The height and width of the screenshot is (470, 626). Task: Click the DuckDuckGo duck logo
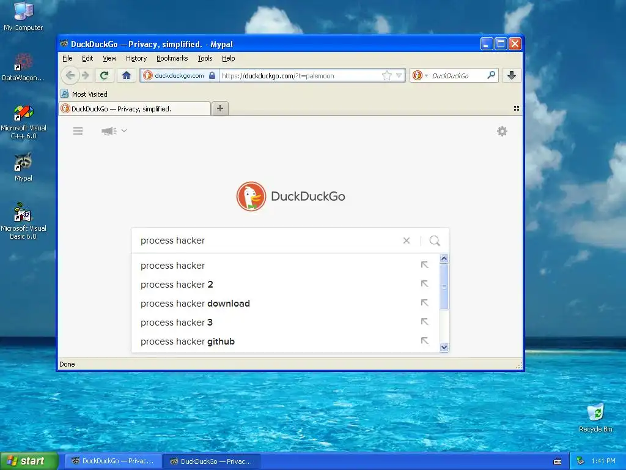(251, 196)
